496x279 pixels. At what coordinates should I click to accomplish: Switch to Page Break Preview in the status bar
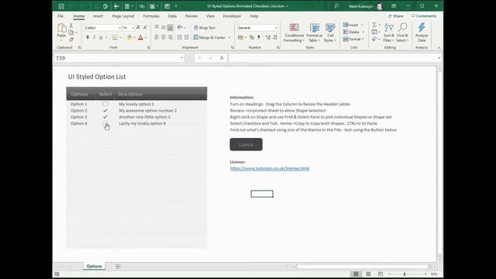(x=381, y=274)
